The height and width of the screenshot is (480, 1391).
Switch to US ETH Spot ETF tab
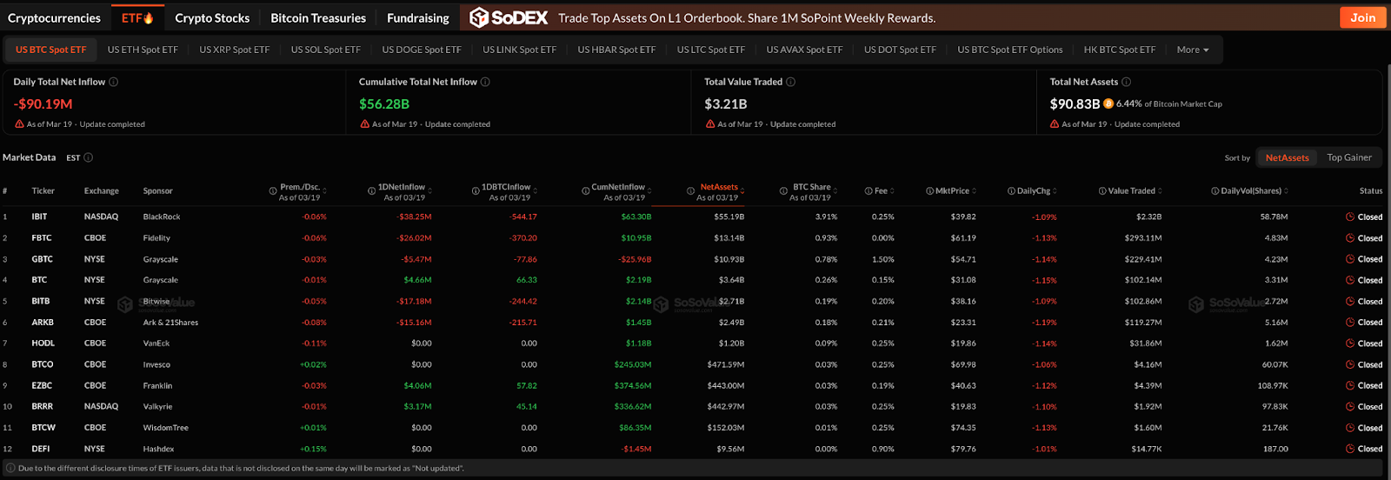coord(143,50)
